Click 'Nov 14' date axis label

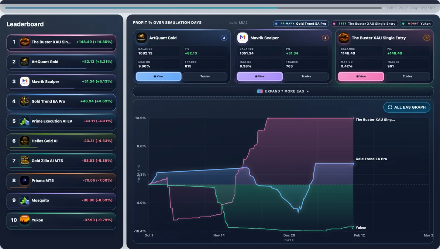[219, 235]
